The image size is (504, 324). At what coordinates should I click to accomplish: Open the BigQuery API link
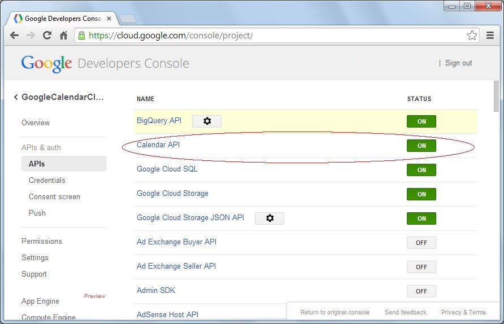click(159, 120)
